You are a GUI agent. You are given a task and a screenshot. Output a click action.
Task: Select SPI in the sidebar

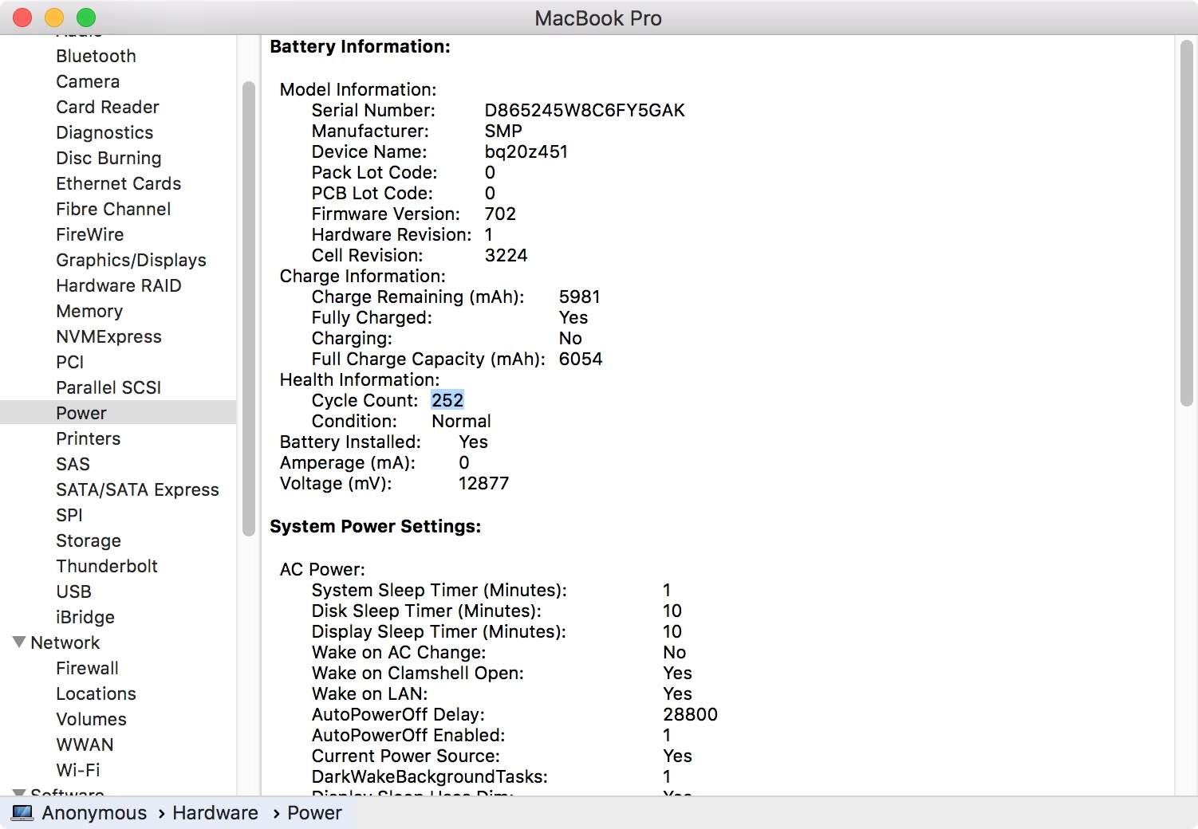[69, 515]
